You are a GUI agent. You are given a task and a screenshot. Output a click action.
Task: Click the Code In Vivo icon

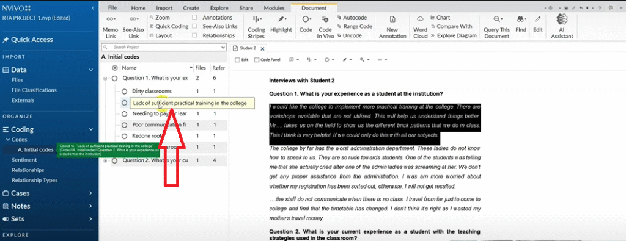click(x=325, y=19)
